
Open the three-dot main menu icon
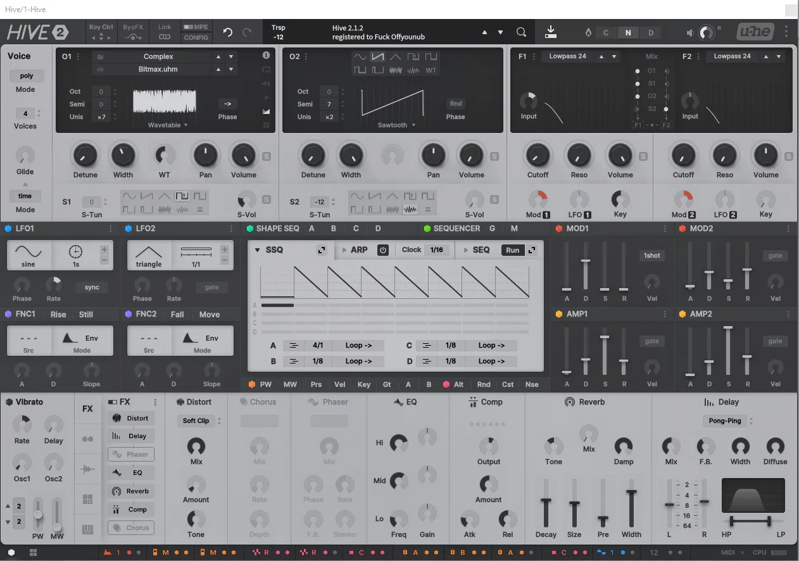786,32
